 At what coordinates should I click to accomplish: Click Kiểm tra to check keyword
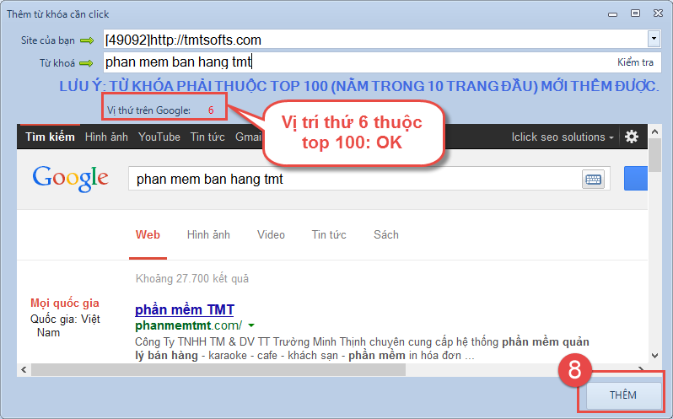coord(635,62)
